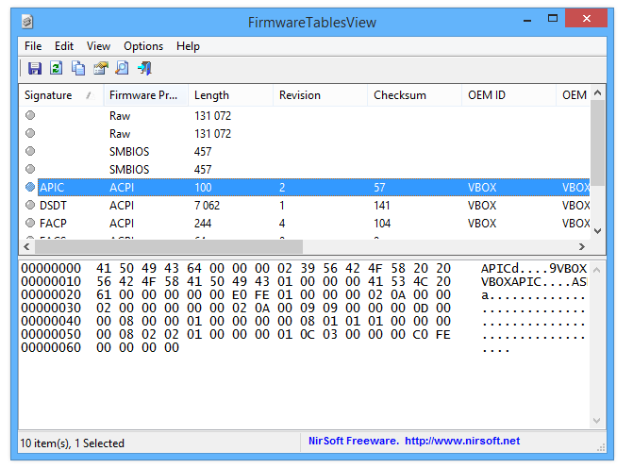
Task: Click the horizontal scrollbar left arrow
Action: (x=26, y=246)
